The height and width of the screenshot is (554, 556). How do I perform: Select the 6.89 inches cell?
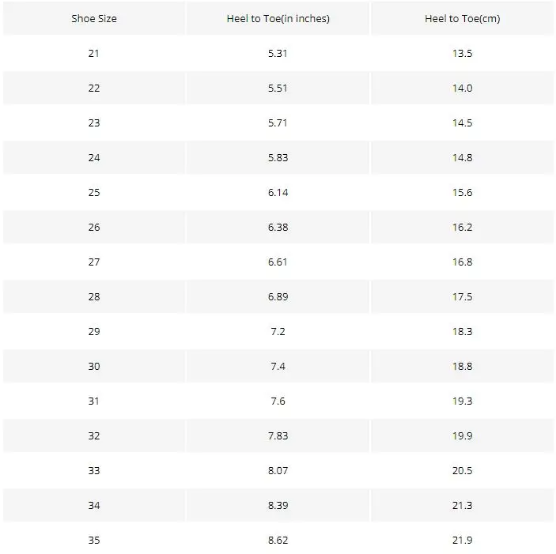click(278, 297)
